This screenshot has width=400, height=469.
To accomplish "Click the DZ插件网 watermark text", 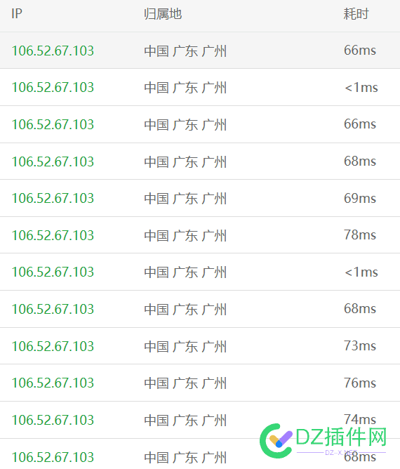I will pos(341,437).
